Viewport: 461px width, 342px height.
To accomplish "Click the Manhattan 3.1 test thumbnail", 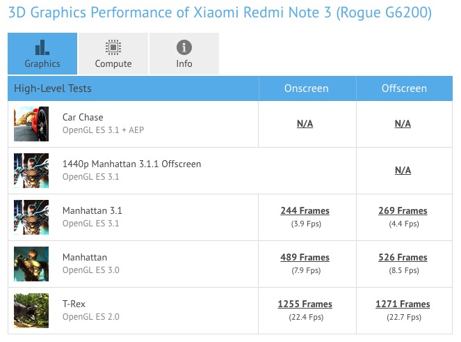I will click(31, 217).
